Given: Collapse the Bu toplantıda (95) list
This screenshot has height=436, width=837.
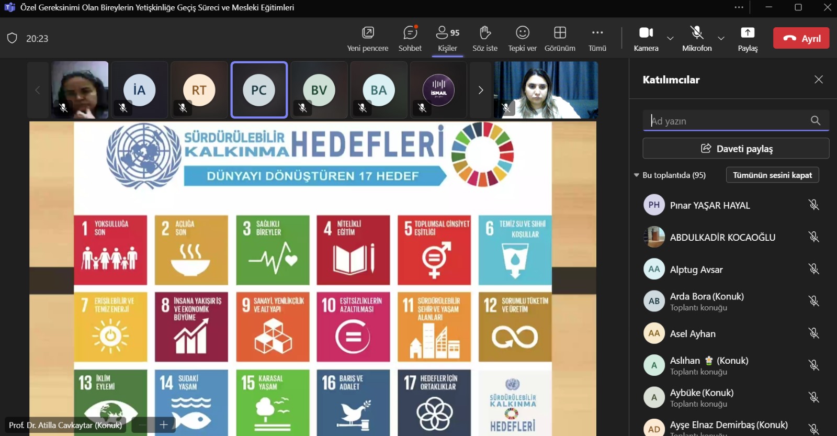Looking at the screenshot, I should pos(637,175).
